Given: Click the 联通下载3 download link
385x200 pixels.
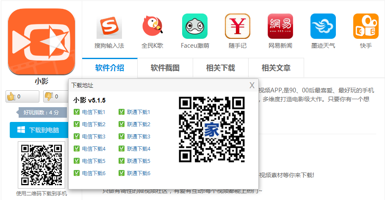Looking at the screenshot, I should click(138, 136).
